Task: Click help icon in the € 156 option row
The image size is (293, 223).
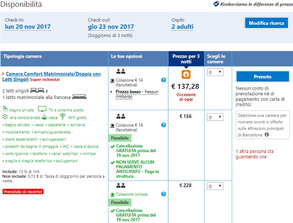Action: pos(163,125)
